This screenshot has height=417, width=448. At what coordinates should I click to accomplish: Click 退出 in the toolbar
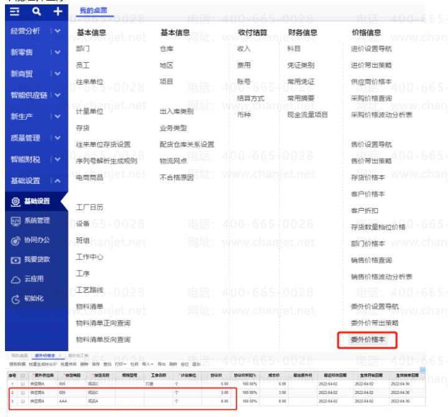[196, 364]
